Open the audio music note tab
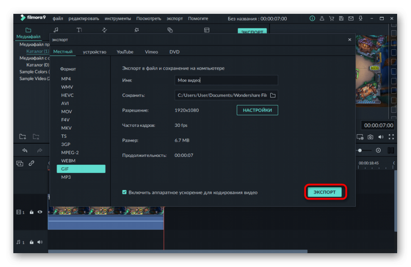This screenshot has width=411, height=267. click(56, 30)
